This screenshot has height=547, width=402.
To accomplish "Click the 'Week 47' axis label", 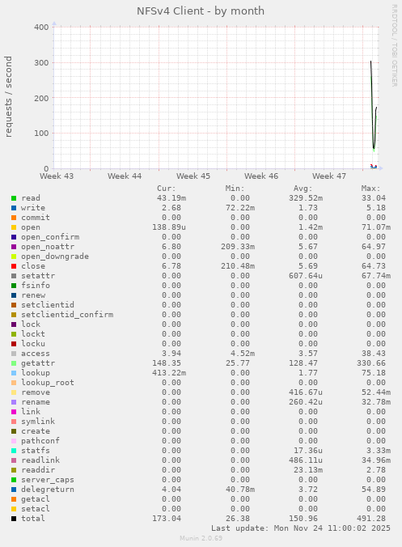I will tap(329, 176).
